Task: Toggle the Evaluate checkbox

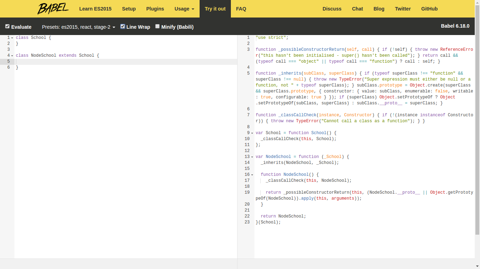Action: click(7, 26)
